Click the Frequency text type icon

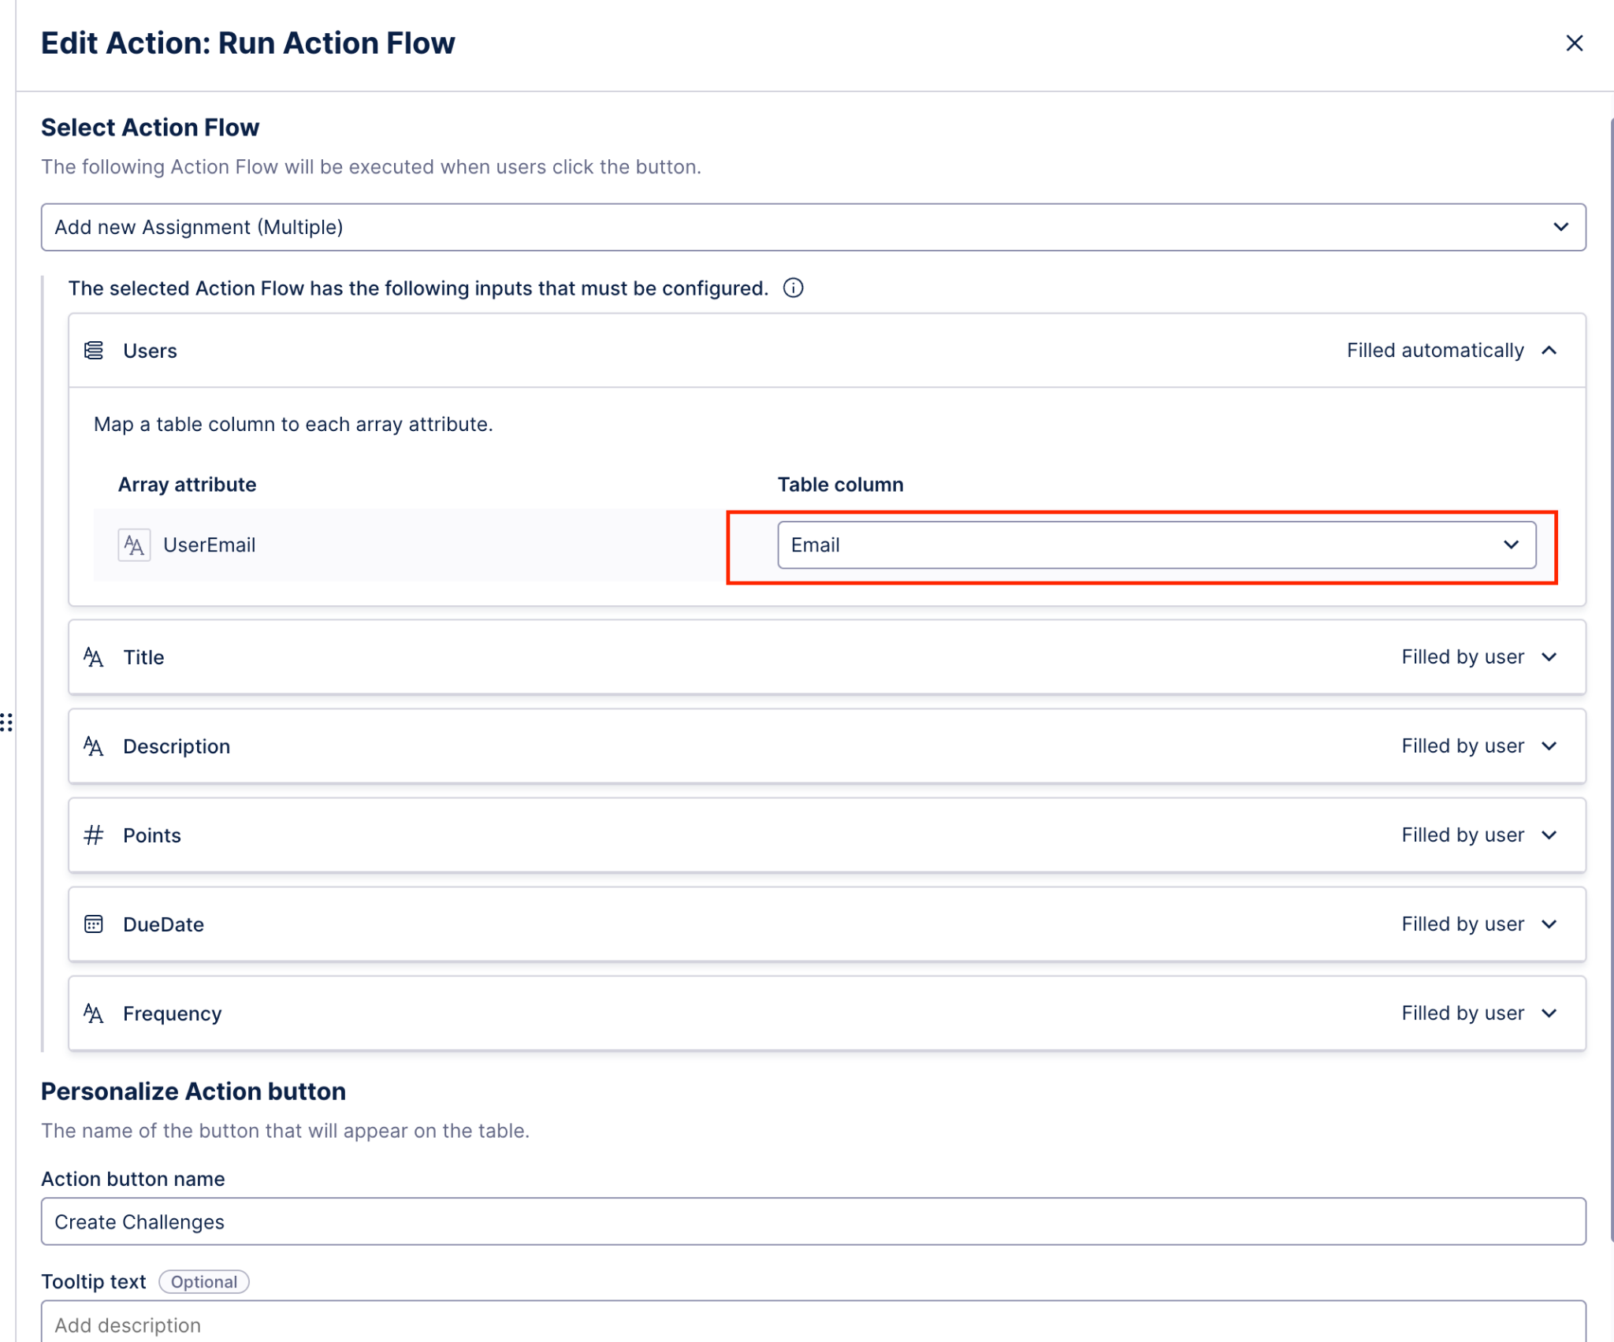94,1013
